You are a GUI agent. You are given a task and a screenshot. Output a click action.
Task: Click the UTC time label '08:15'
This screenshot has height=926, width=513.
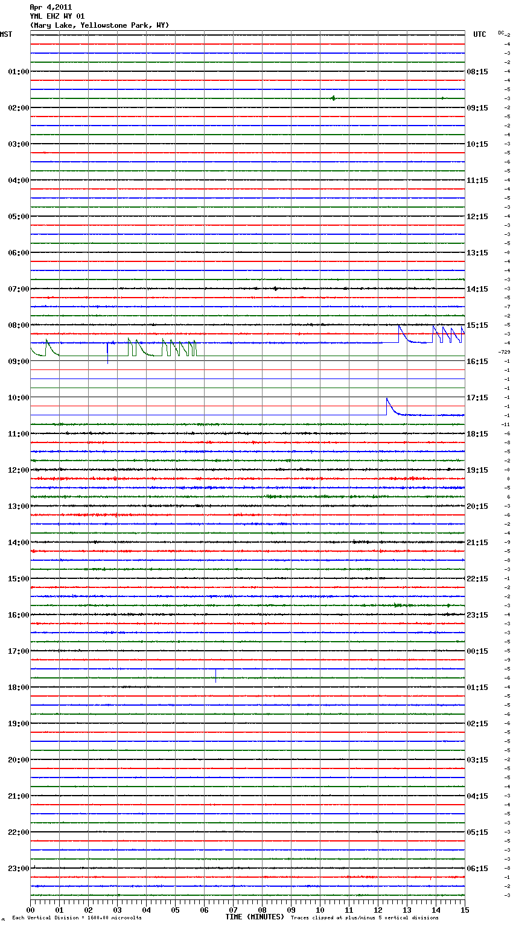click(x=477, y=72)
